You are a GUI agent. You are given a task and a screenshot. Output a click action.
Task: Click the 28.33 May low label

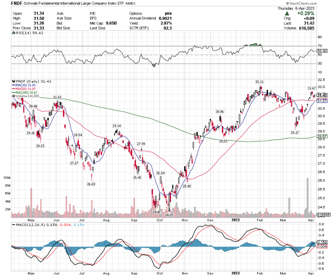40,146
